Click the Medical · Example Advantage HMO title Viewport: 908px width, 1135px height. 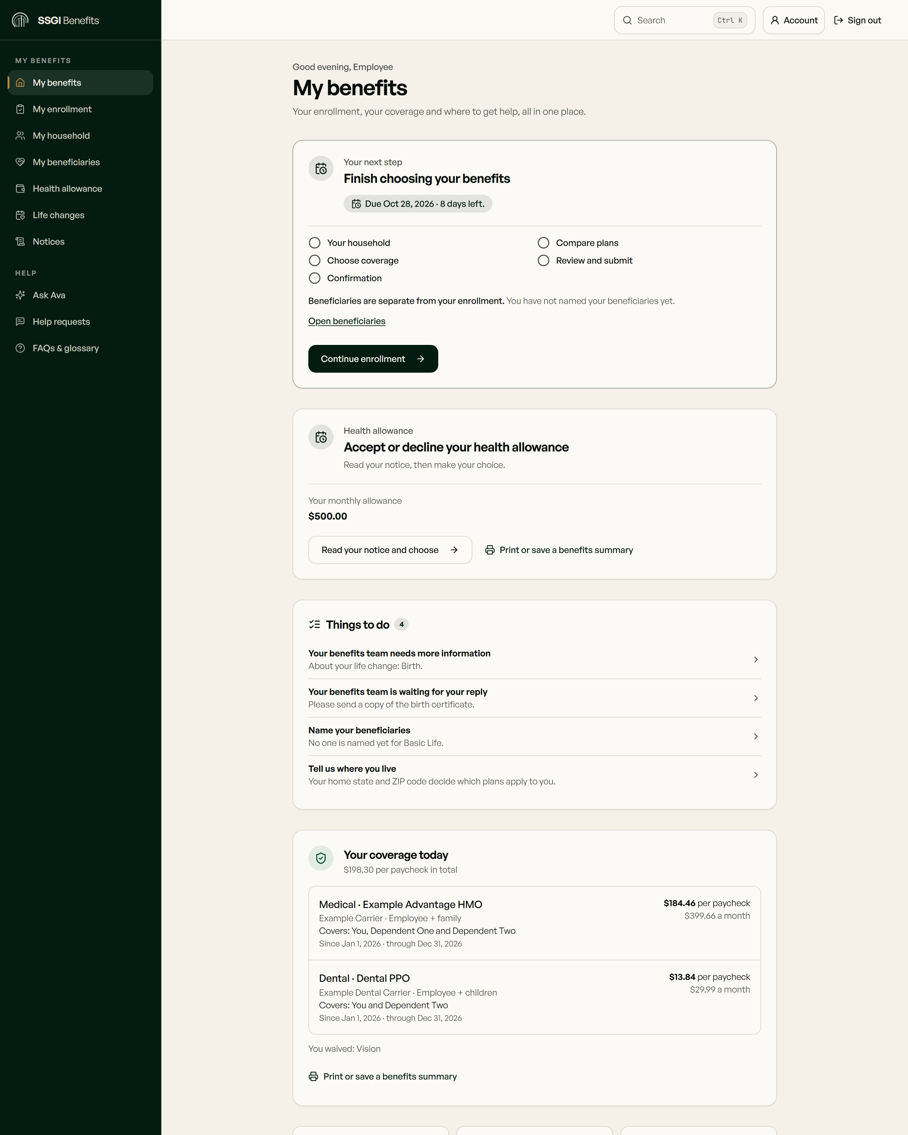400,905
